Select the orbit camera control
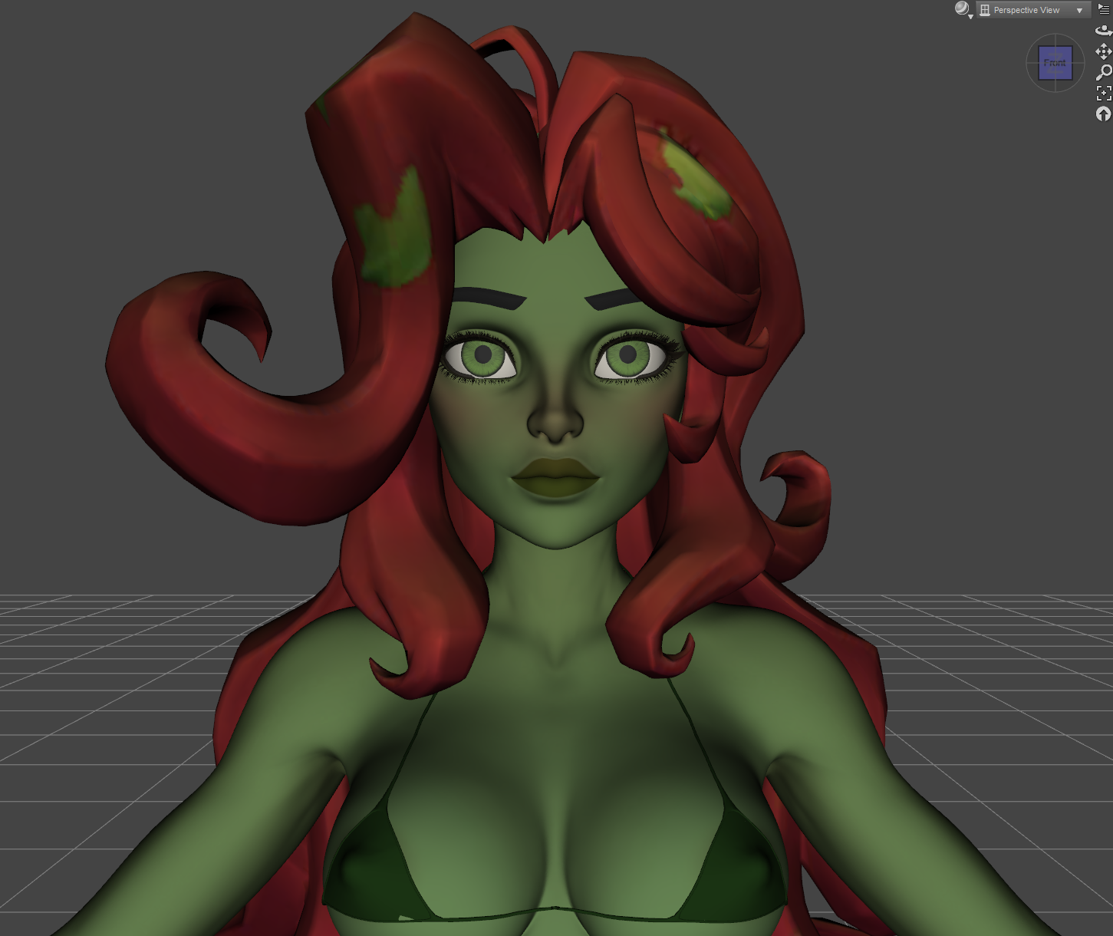The height and width of the screenshot is (936, 1113). pos(1104,31)
